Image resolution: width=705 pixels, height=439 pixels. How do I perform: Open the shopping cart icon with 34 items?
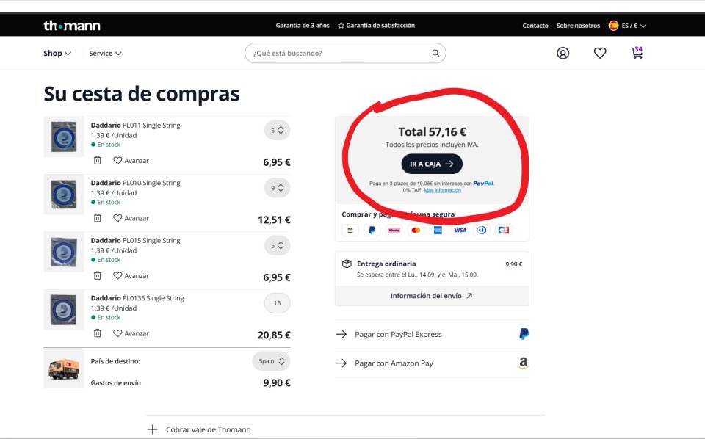tap(637, 53)
